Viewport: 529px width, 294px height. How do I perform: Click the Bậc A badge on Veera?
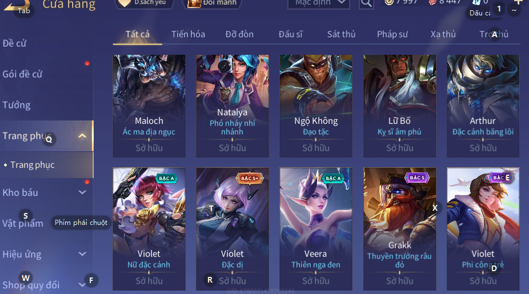click(333, 178)
